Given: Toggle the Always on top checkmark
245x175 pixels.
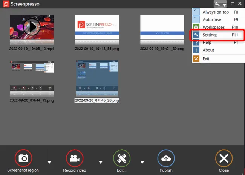Looking at the screenshot, I should (x=196, y=12).
